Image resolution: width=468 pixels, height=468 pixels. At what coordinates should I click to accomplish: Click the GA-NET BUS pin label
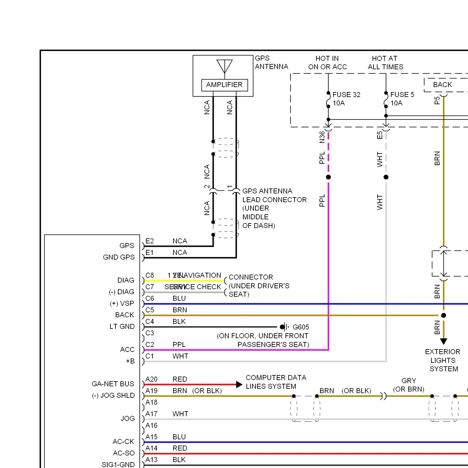(x=113, y=384)
